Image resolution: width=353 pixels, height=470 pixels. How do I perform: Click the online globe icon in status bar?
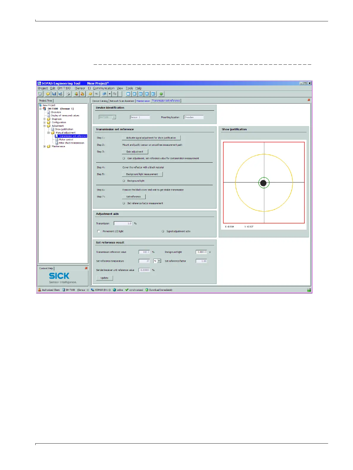point(115,290)
